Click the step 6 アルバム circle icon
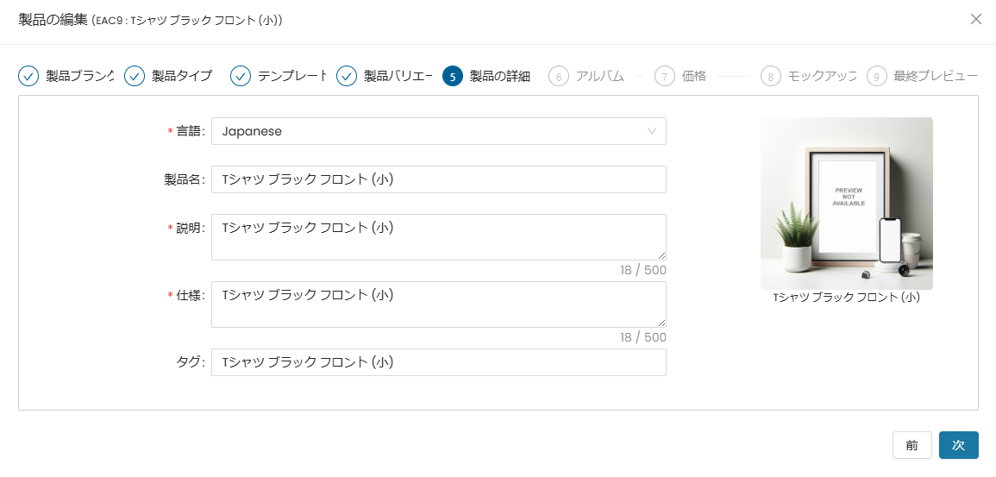This screenshot has height=477, width=996. (559, 76)
